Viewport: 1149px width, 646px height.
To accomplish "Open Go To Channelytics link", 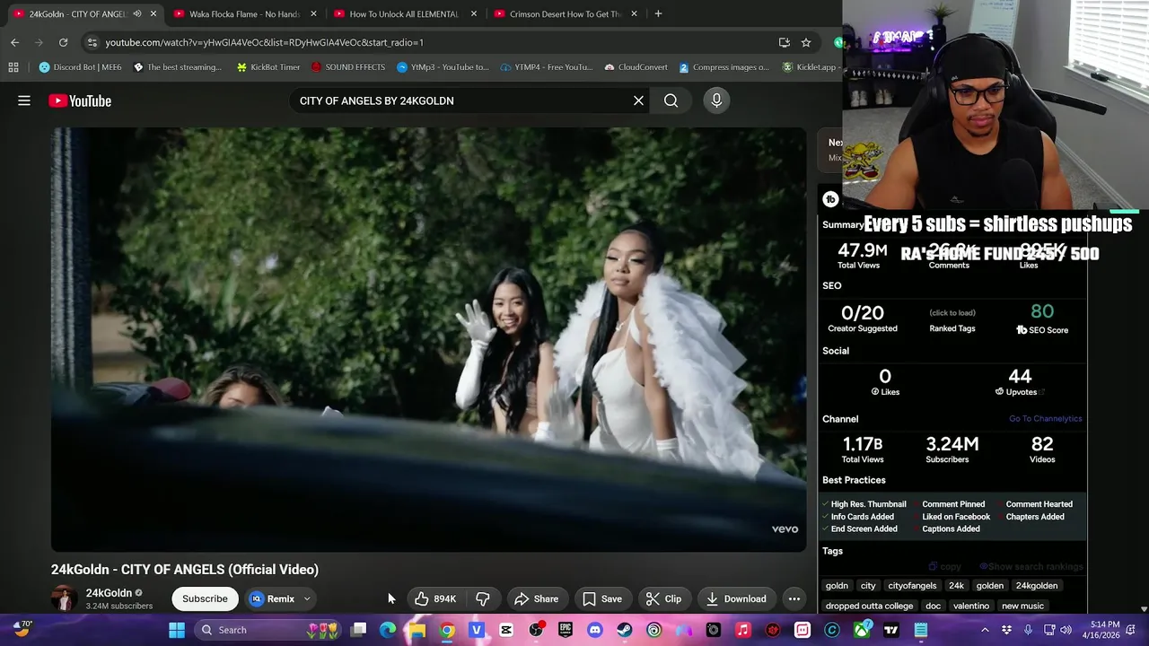I will click(x=1045, y=418).
